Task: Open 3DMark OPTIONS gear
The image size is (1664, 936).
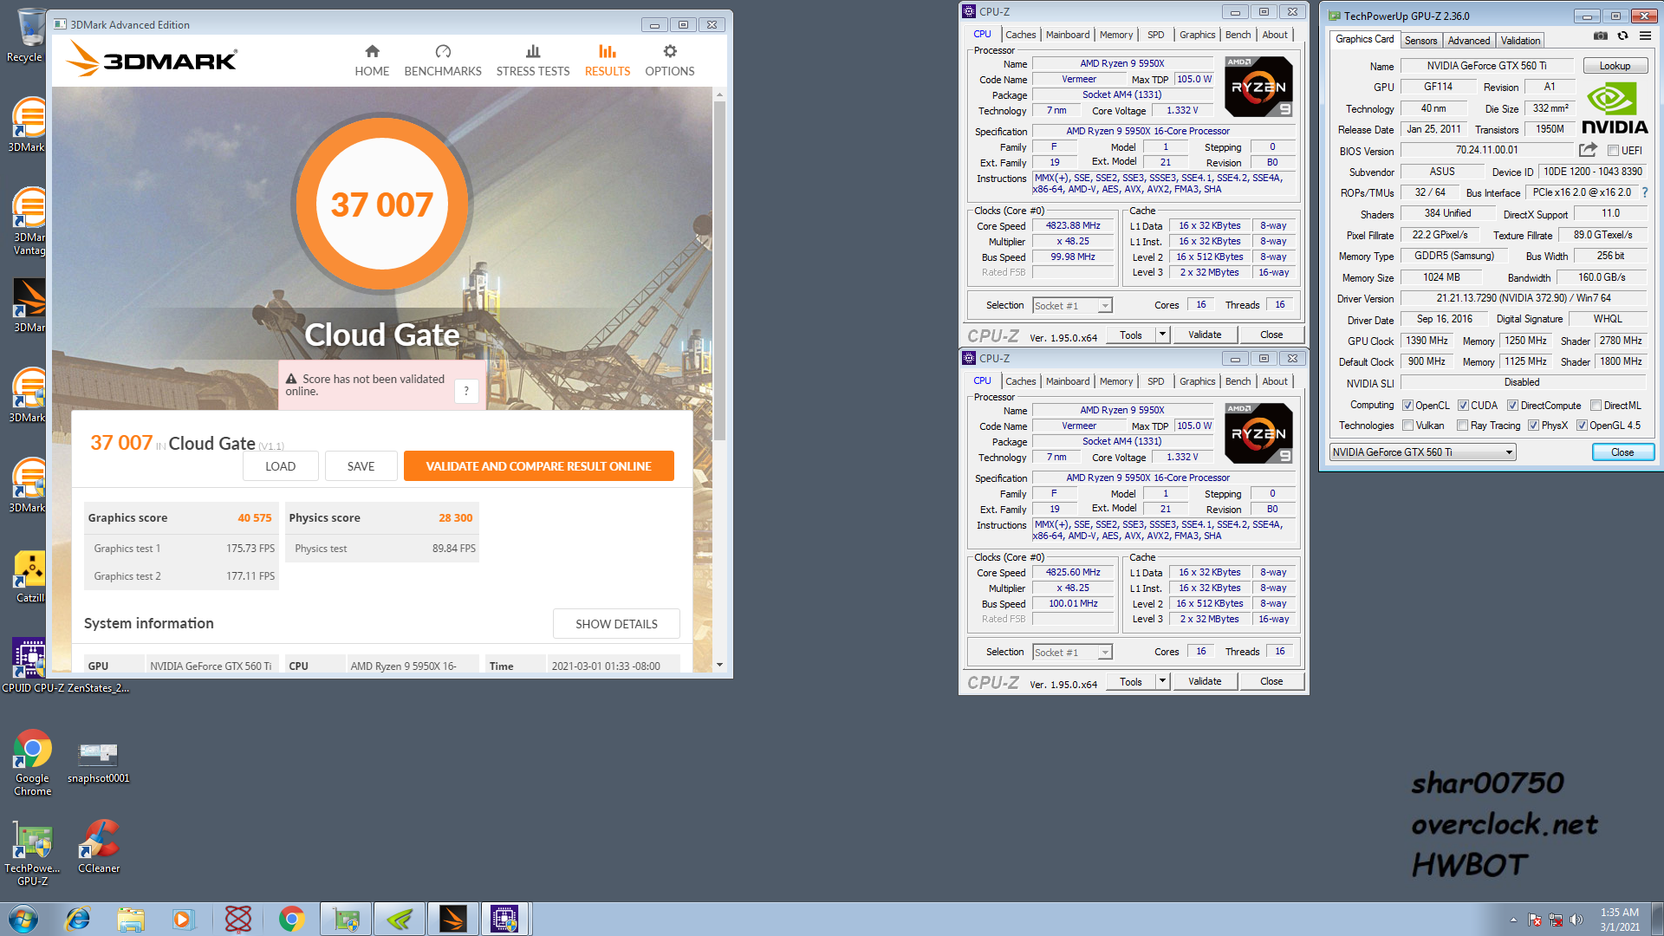Action: (670, 52)
